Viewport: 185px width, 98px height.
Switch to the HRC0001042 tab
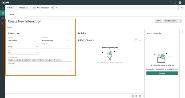pyautogui.click(x=24, y=8)
